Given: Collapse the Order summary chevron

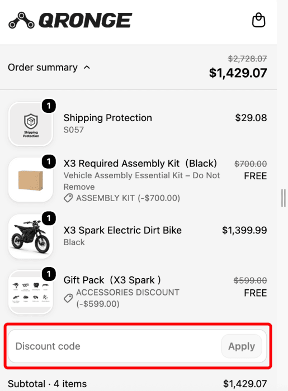Looking at the screenshot, I should point(87,68).
